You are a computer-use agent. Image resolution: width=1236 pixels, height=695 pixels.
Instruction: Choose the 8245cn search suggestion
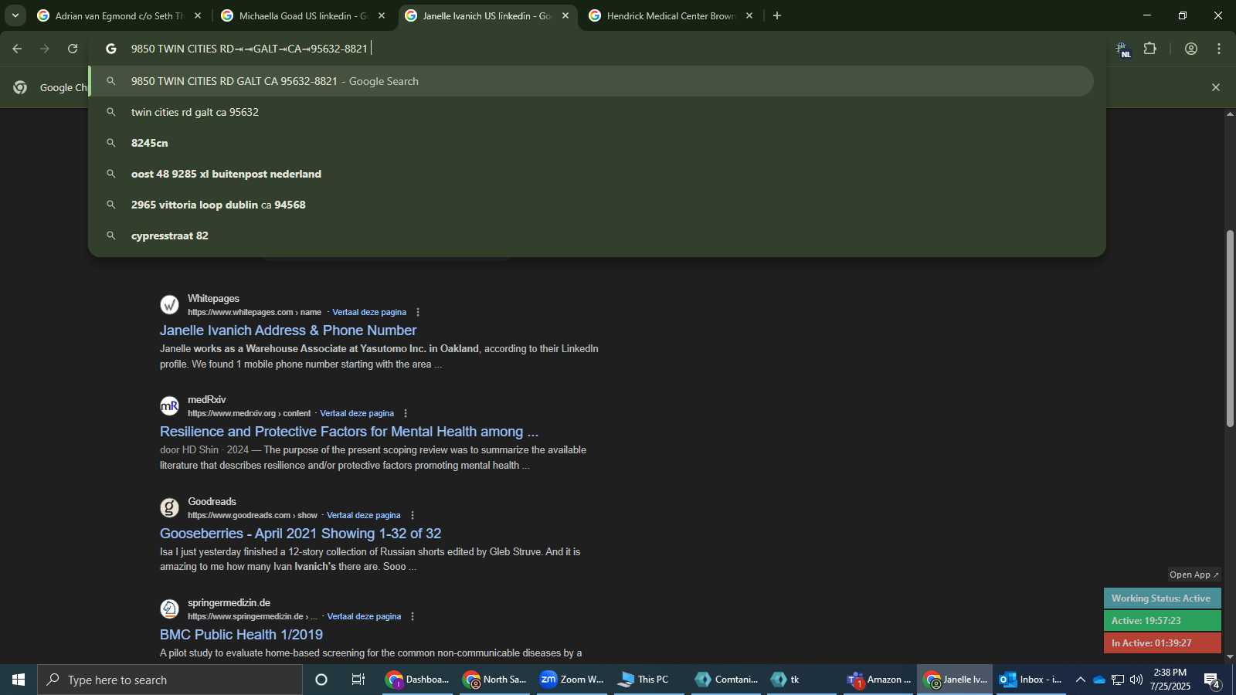[591, 143]
